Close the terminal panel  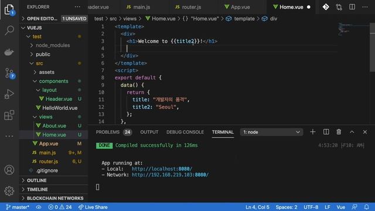point(365,132)
